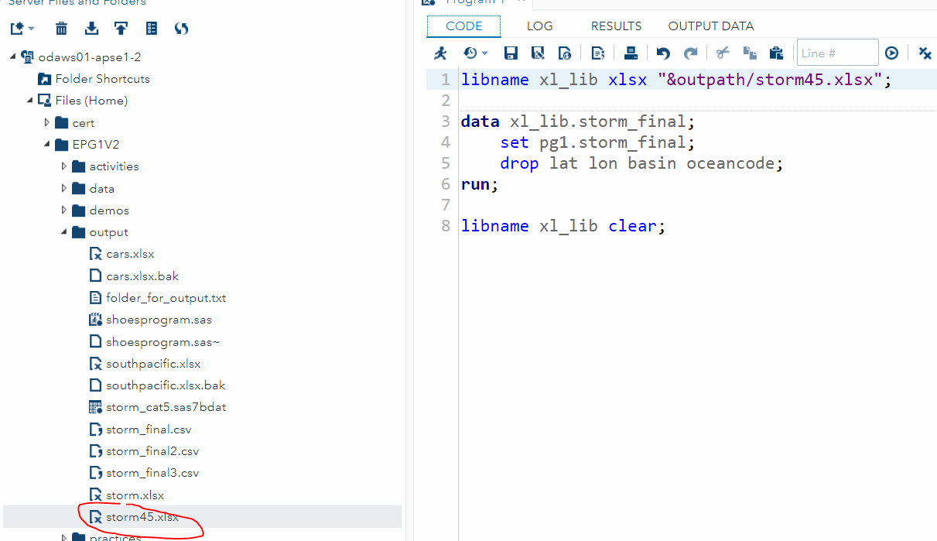Upload a file to the output folder
Viewport: 937px width, 541px height.
pyautogui.click(x=121, y=28)
